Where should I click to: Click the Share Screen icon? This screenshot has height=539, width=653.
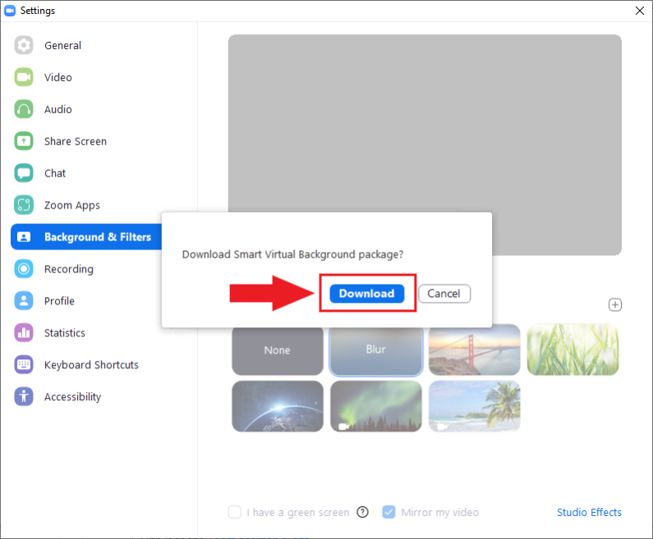[24, 141]
